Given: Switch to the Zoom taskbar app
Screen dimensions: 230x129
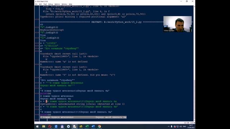Looking at the screenshot, I should coord(56,126).
